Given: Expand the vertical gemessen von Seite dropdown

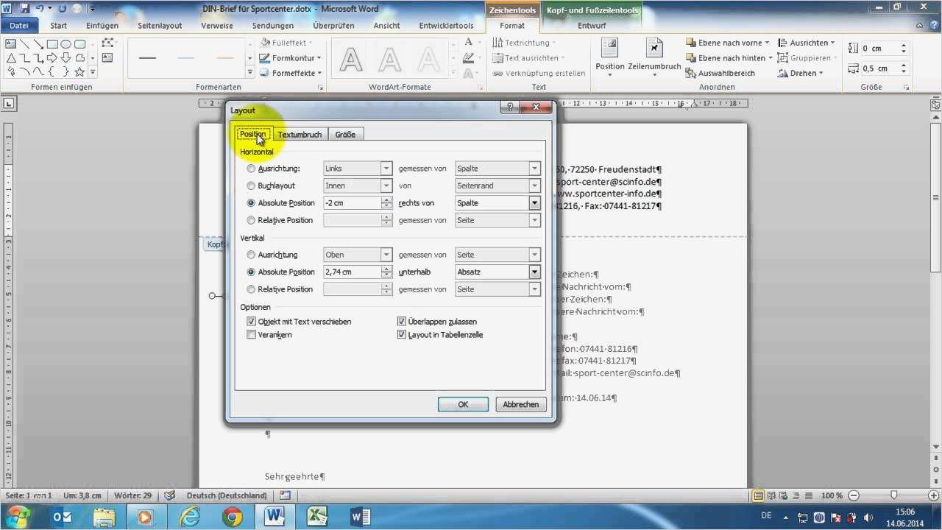Looking at the screenshot, I should (x=534, y=289).
